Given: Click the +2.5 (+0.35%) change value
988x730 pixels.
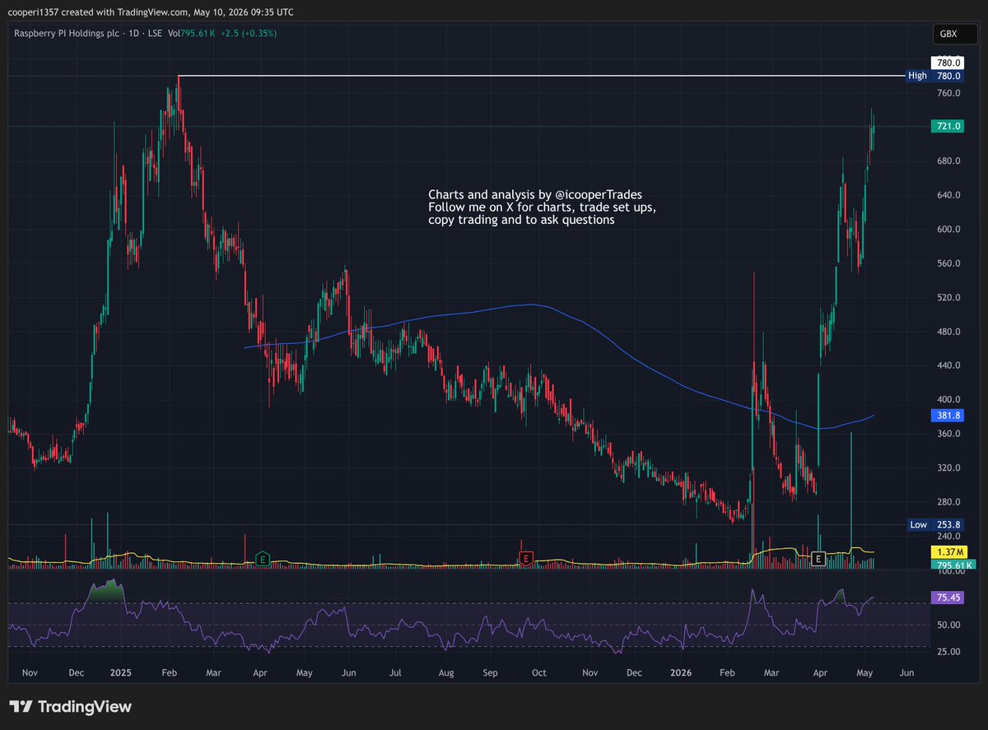Looking at the screenshot, I should [247, 33].
